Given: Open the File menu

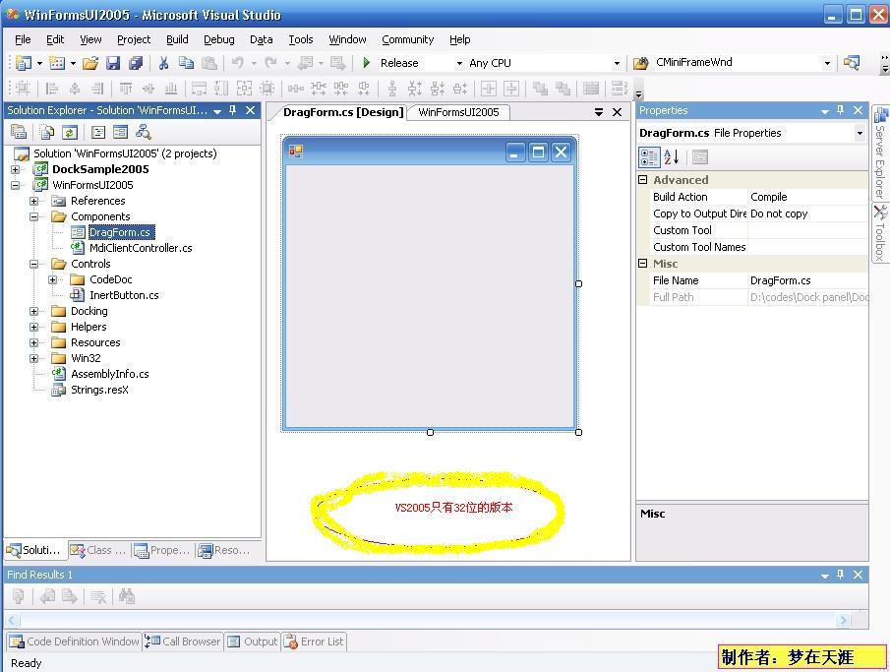Looking at the screenshot, I should point(23,39).
